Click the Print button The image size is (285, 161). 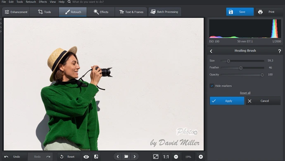268,12
